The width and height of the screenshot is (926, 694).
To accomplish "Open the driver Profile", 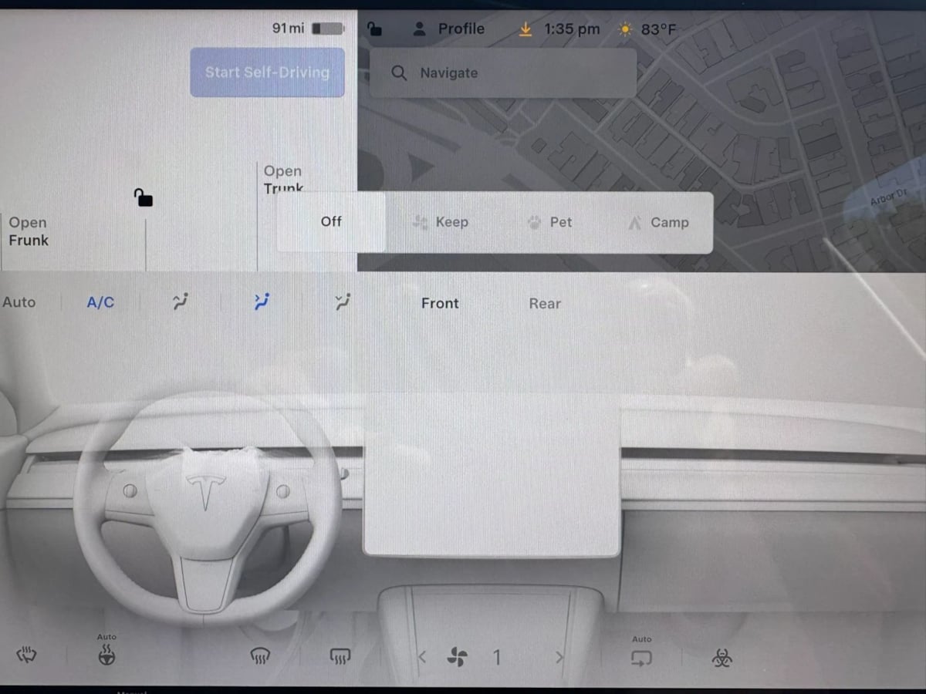I will (x=449, y=29).
